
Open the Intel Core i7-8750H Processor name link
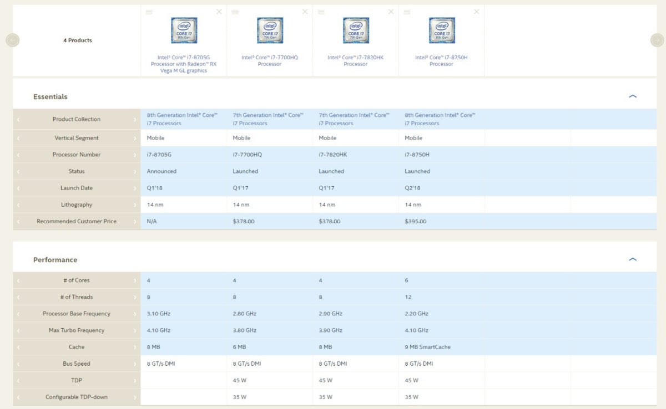[442, 60]
